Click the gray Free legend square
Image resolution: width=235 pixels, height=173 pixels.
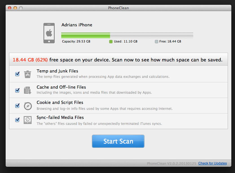(157, 42)
